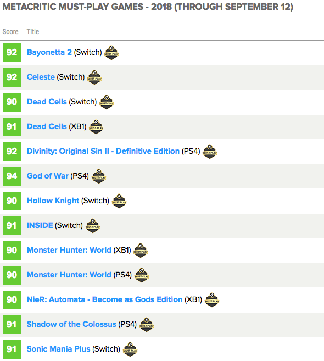This screenshot has height=361, width=324.
Task: Open Monster Hunter: World link in XB1 row
Action: click(69, 250)
